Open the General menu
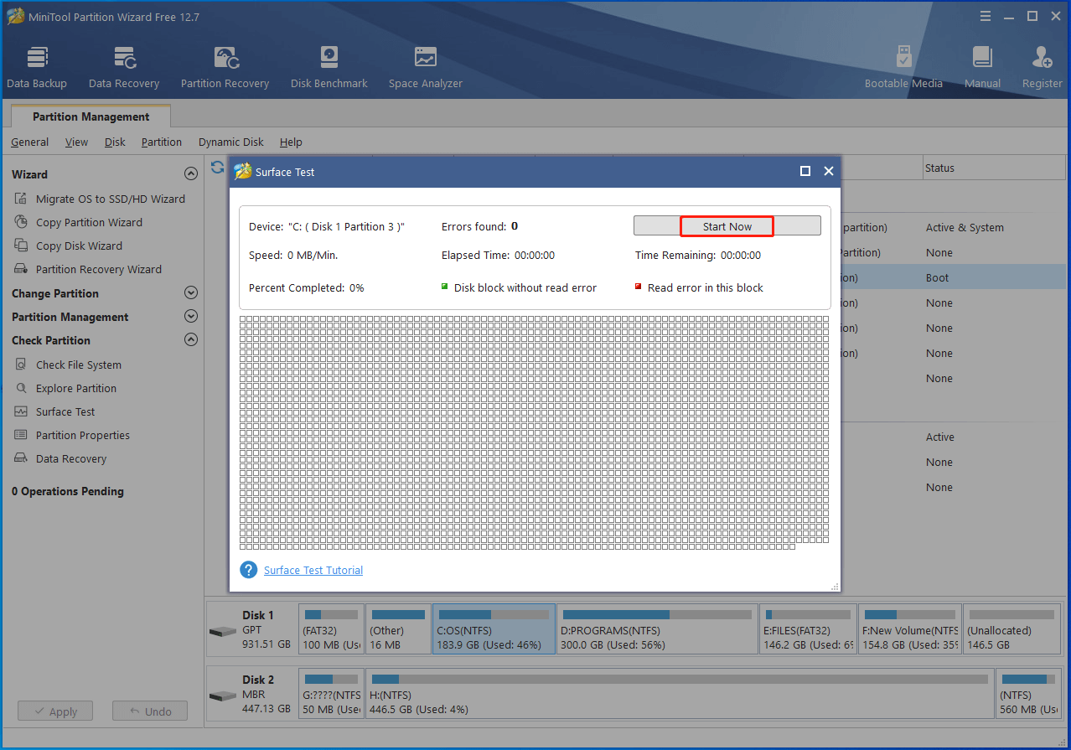 click(29, 142)
